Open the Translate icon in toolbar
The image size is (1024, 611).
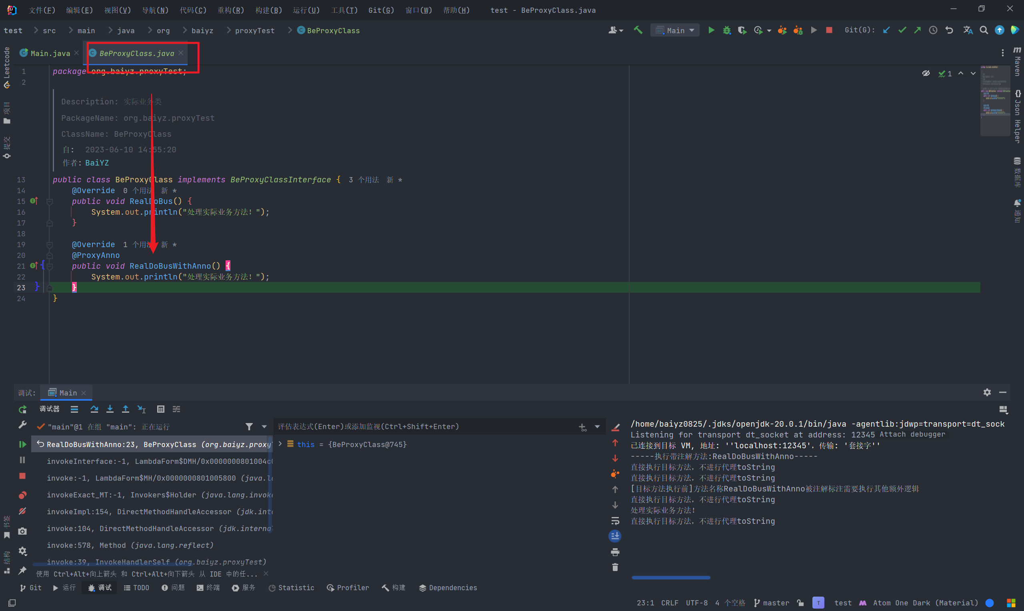pyautogui.click(x=968, y=30)
